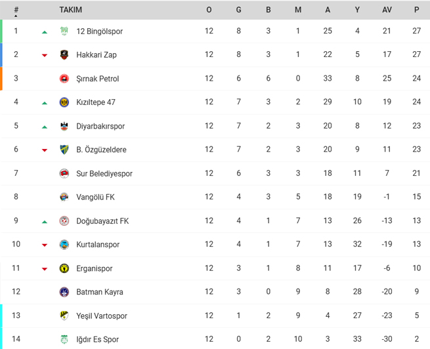Viewport: 430px width, 349px height.
Task: Click the Iğdır Es Spor green crest
Action: click(64, 339)
